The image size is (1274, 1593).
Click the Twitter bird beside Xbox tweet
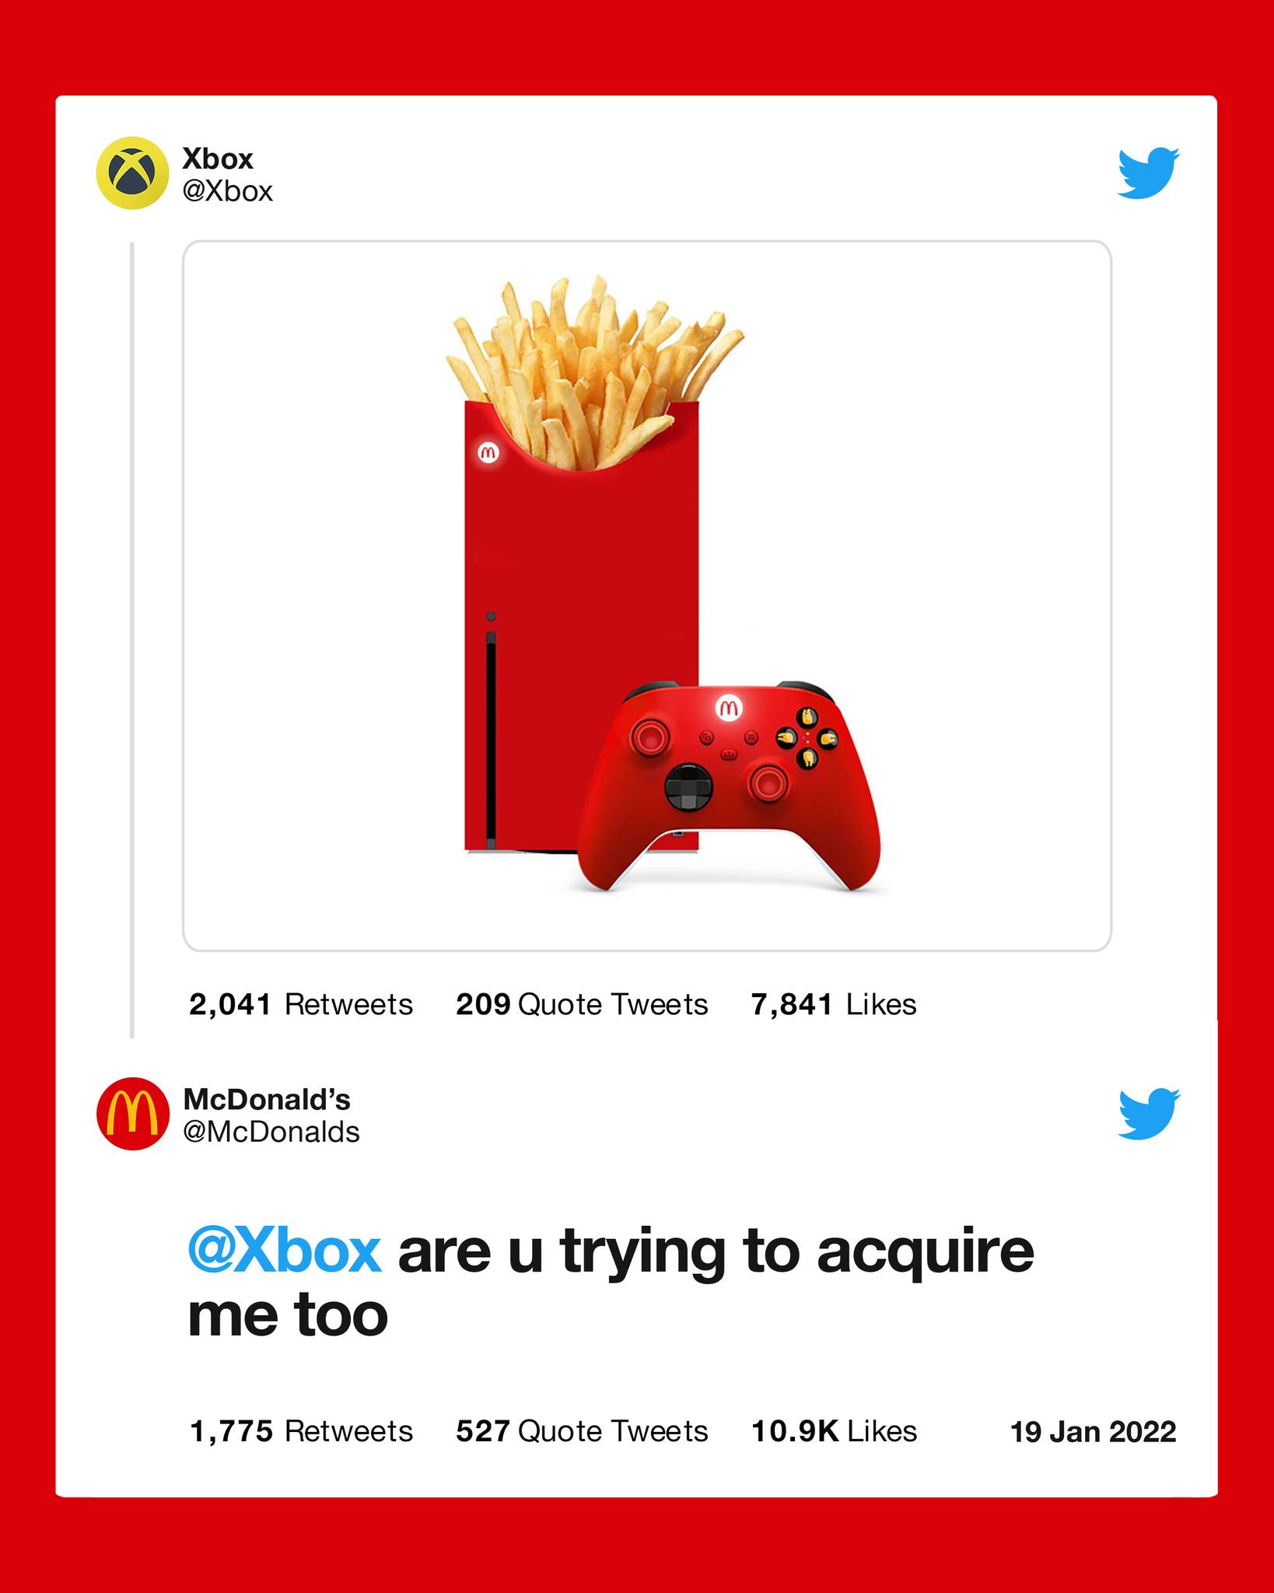point(1149,173)
